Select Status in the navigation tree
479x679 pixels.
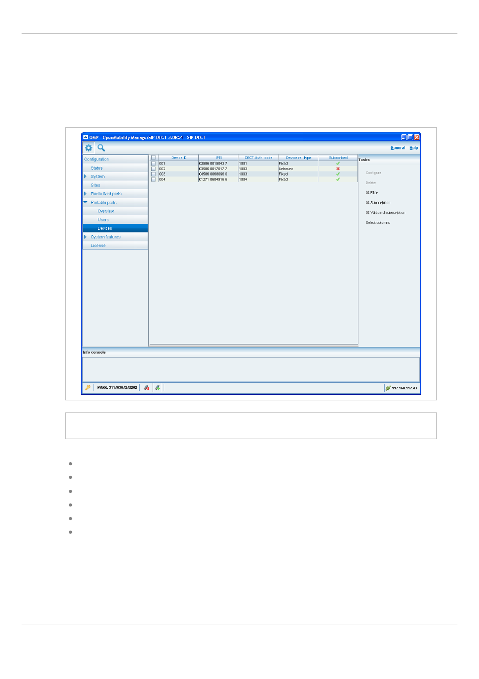(97, 168)
